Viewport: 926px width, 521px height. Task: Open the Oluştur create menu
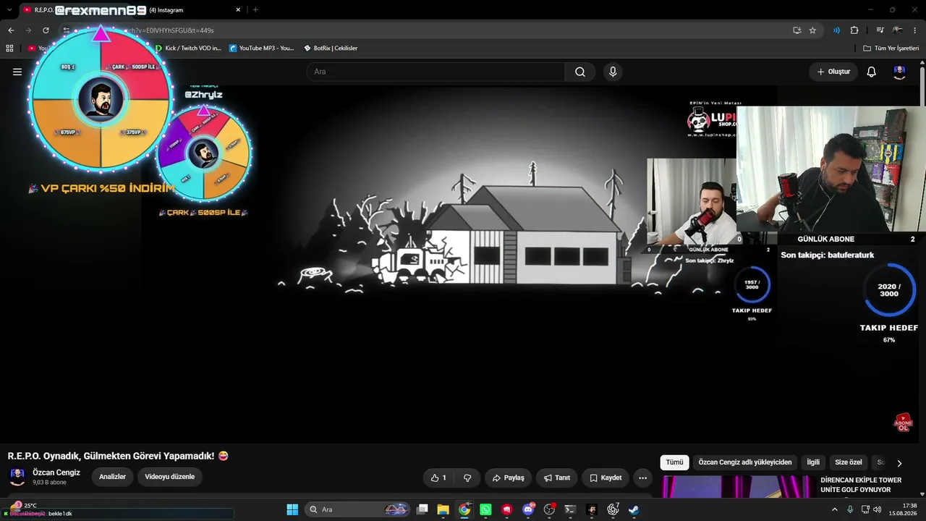(x=833, y=72)
